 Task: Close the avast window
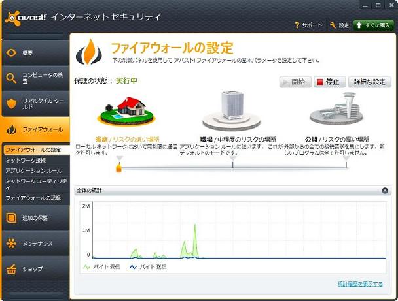[391, 5]
